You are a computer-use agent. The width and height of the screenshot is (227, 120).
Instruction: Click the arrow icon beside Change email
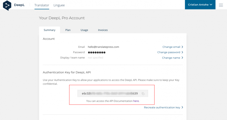pyautogui.click(x=182, y=47)
